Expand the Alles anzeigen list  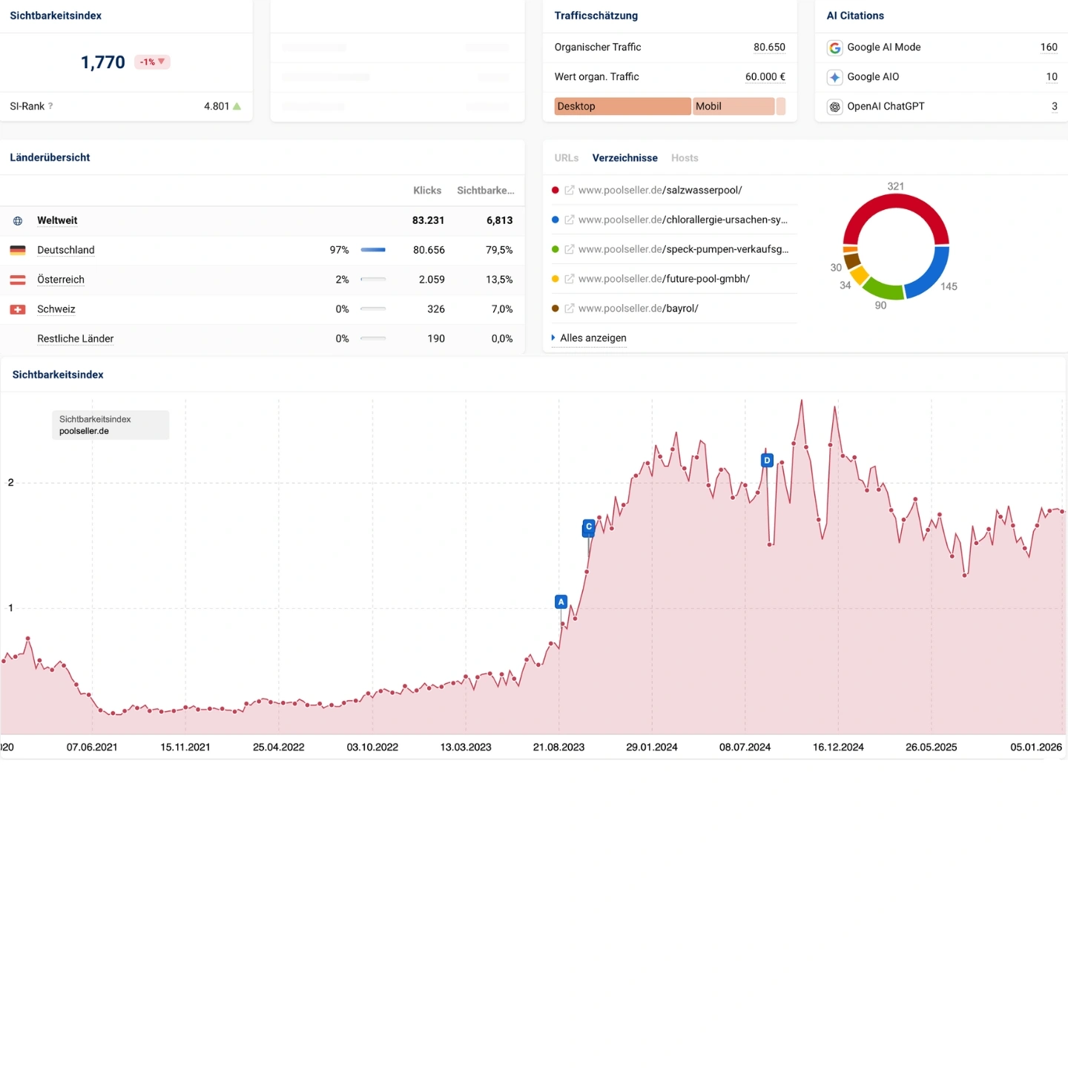pyautogui.click(x=593, y=338)
